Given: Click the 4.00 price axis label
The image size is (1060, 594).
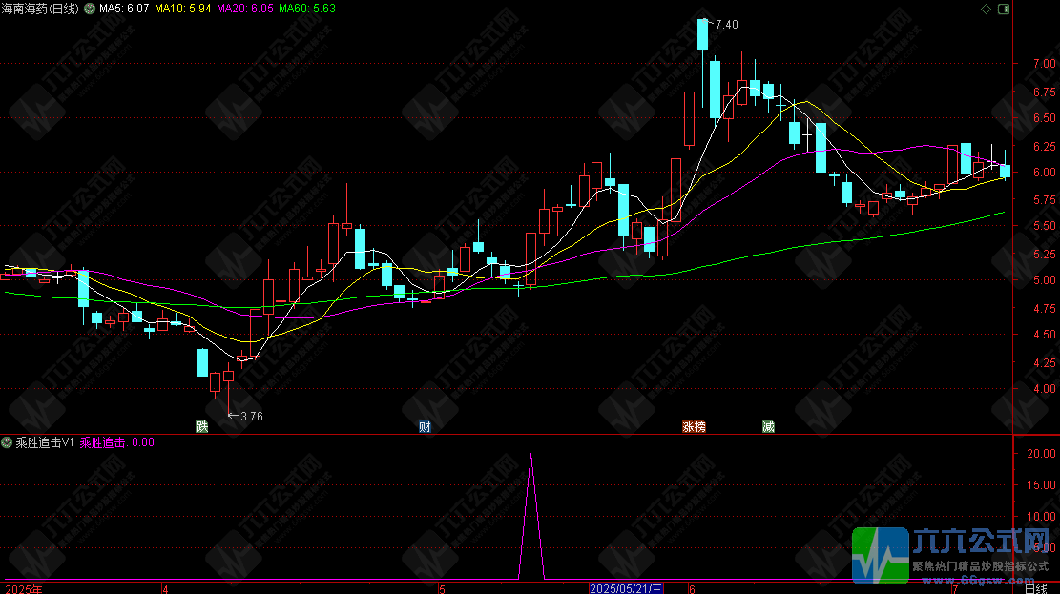Looking at the screenshot, I should pyautogui.click(x=1045, y=389).
